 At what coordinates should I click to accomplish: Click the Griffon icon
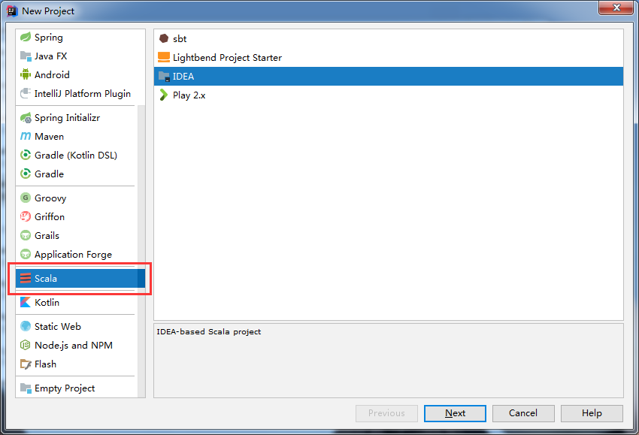tap(26, 216)
